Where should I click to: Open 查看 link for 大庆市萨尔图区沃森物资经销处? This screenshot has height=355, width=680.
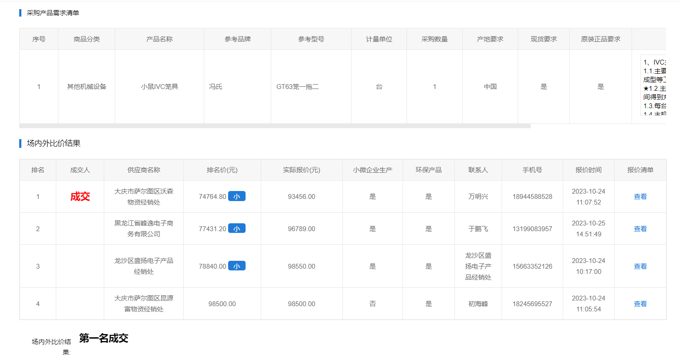[x=640, y=197]
